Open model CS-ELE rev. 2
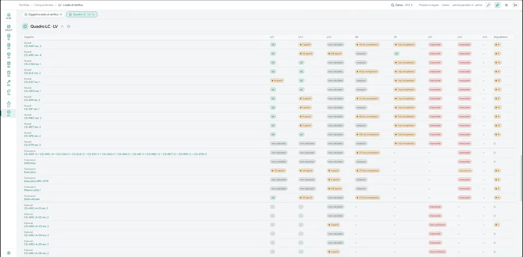 (32, 73)
